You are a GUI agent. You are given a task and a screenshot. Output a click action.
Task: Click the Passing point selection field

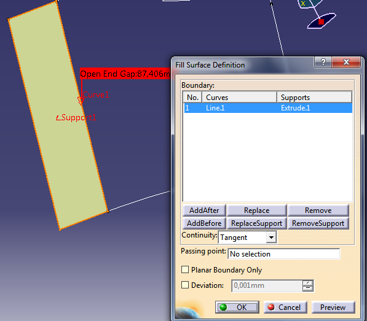pyautogui.click(x=283, y=253)
